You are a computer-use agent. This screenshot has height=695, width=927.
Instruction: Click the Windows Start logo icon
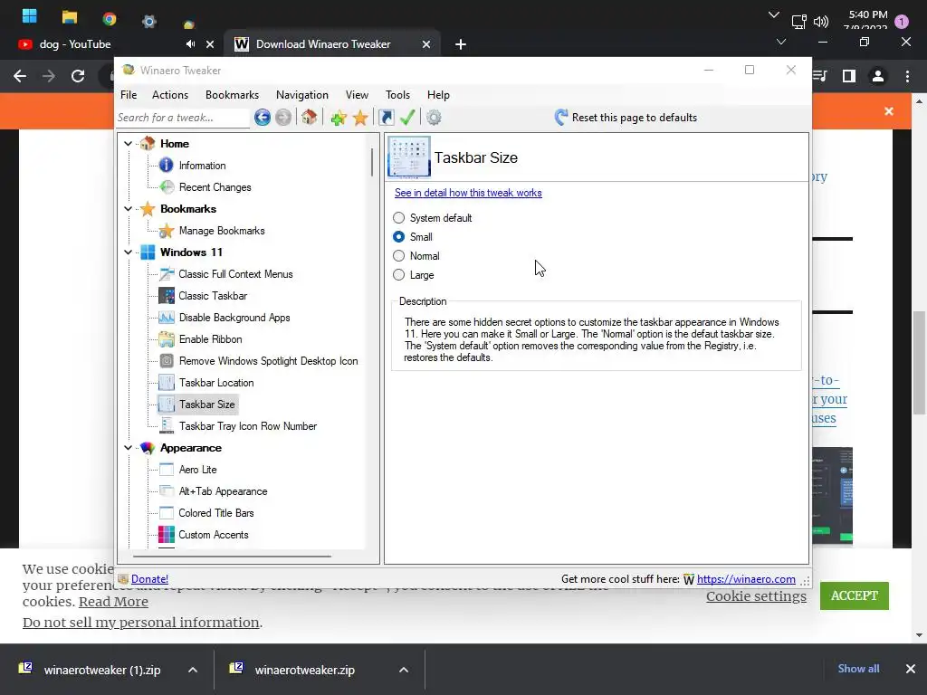click(30, 16)
